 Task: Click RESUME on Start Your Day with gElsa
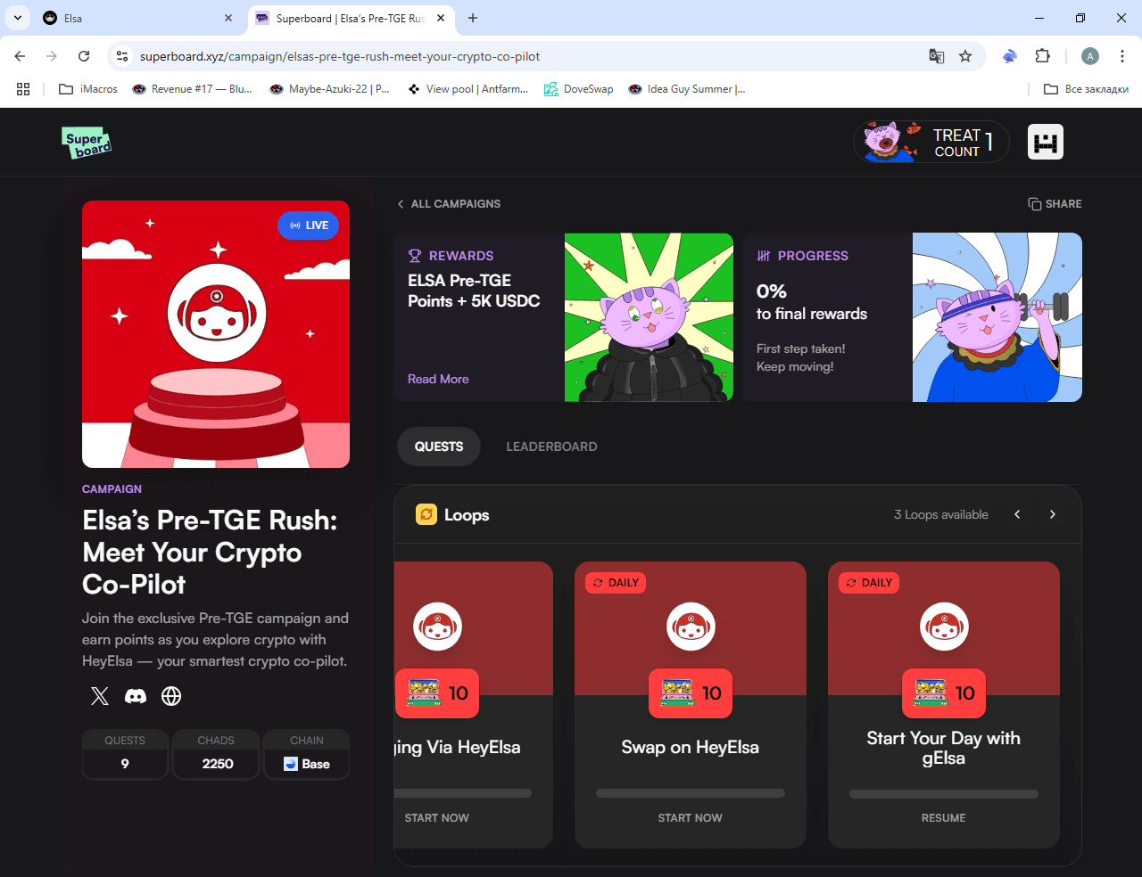pyautogui.click(x=944, y=818)
